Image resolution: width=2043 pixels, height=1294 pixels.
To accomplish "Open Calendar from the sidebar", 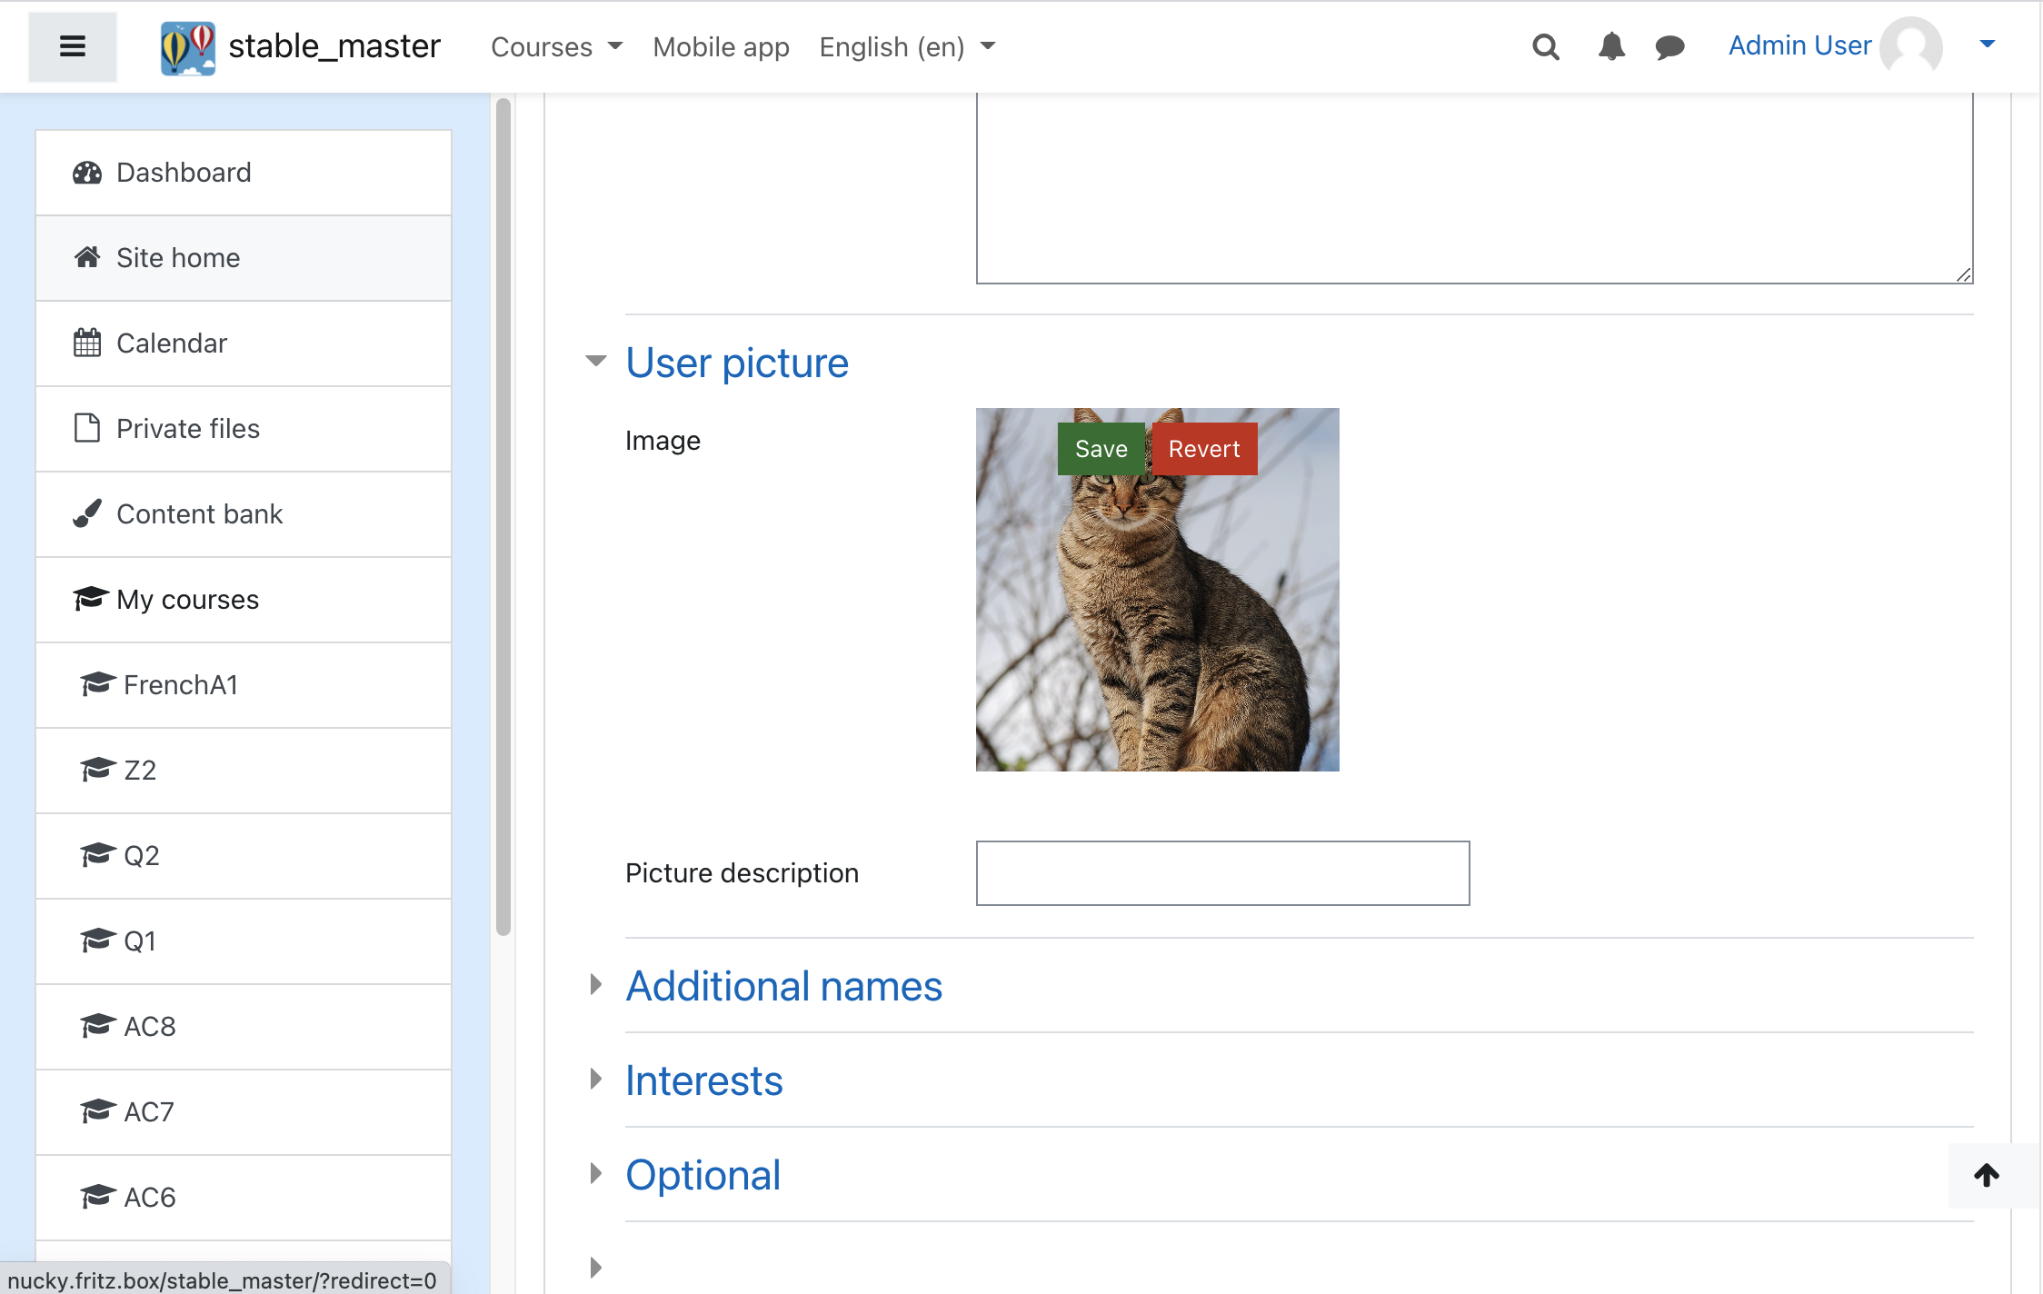I will (244, 343).
